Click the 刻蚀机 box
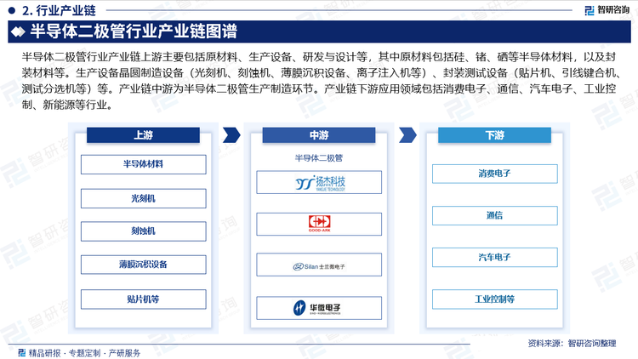Image resolution: width=638 pixels, height=359 pixels. click(143, 231)
